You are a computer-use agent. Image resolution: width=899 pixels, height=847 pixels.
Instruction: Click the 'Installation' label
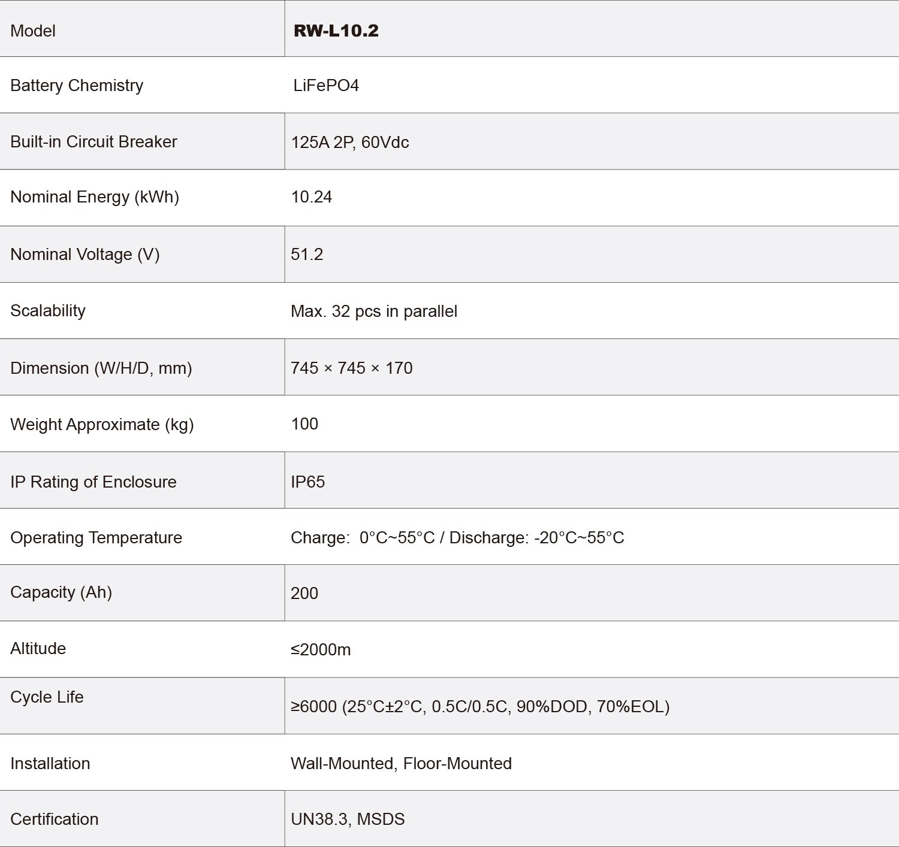coord(50,764)
